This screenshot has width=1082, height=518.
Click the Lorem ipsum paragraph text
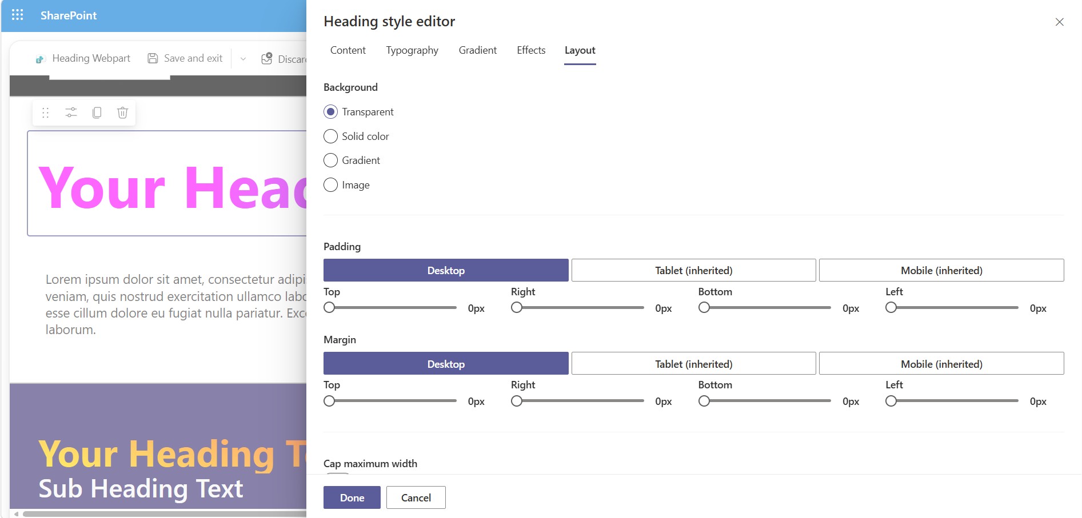pos(176,304)
